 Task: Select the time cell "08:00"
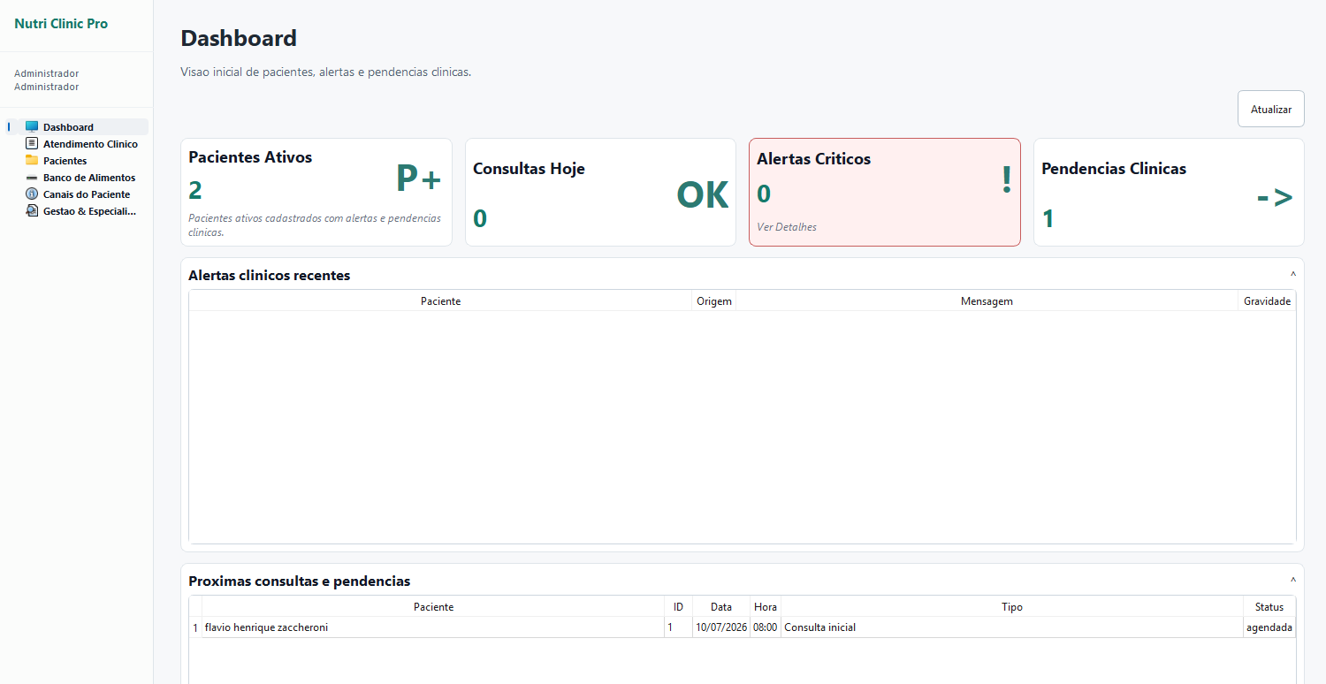766,627
